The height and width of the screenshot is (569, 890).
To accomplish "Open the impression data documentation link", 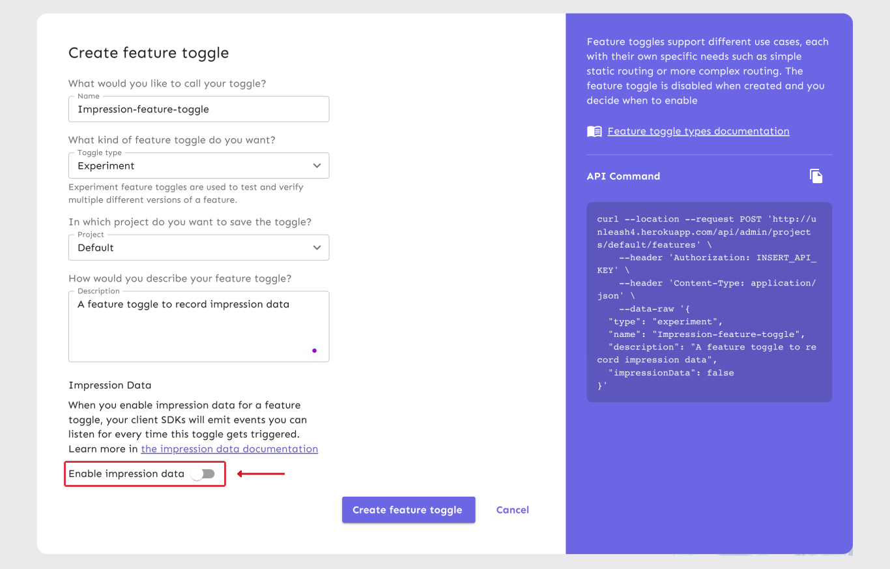I will [229, 448].
